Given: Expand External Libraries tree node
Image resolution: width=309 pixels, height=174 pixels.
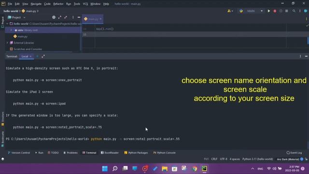Looking at the screenshot, I should point(7,43).
